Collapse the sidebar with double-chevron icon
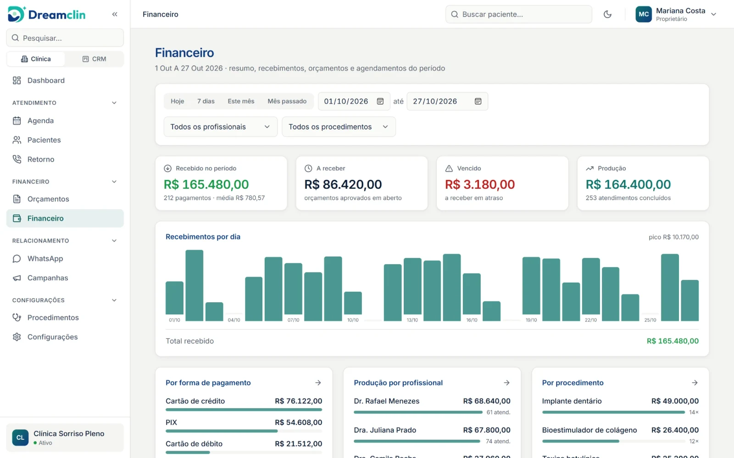The height and width of the screenshot is (458, 734). [115, 14]
